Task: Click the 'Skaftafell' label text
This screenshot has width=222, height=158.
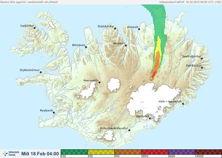Action: point(142,116)
